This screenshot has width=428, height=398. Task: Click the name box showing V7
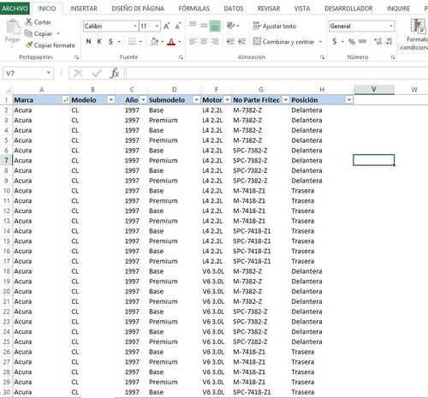tap(24, 74)
